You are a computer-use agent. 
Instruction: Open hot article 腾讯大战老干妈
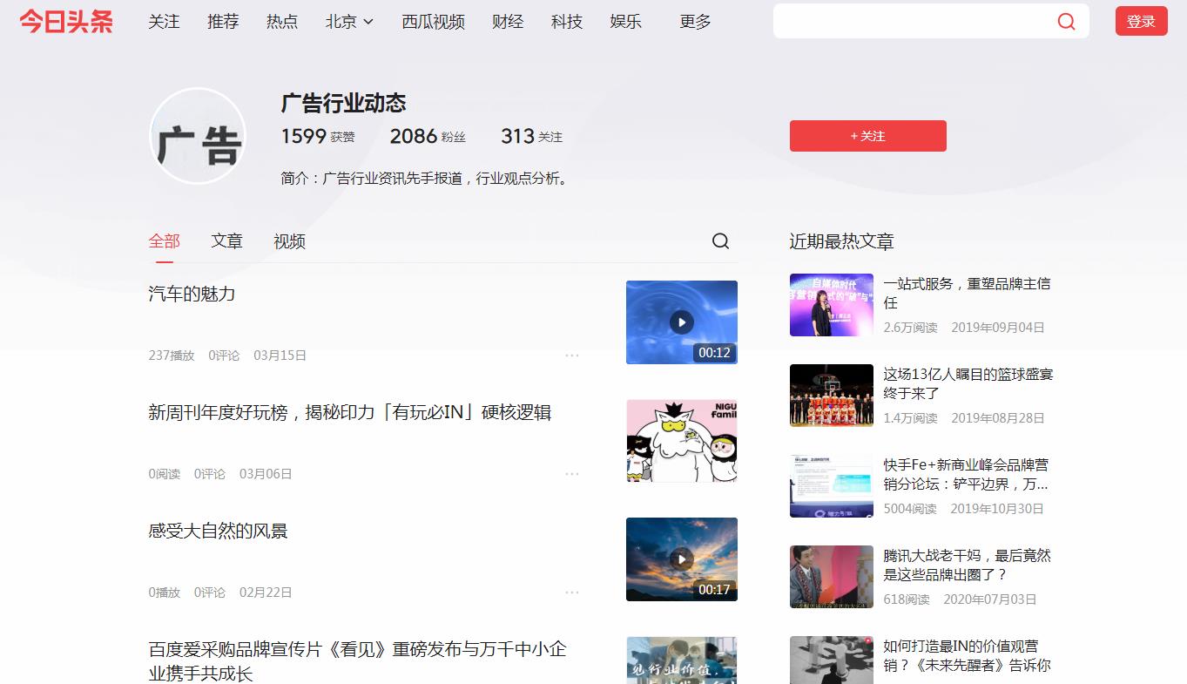pyautogui.click(x=967, y=565)
